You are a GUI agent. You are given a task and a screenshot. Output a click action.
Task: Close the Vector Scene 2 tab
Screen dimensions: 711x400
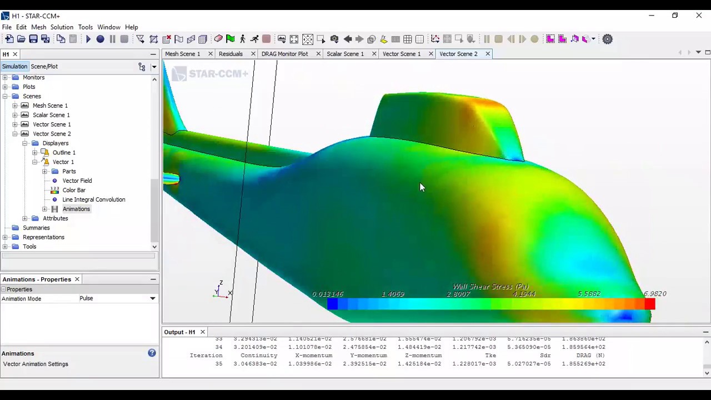tap(488, 54)
